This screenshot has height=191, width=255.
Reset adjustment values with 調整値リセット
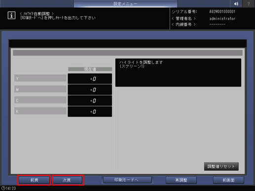[x=221, y=166]
